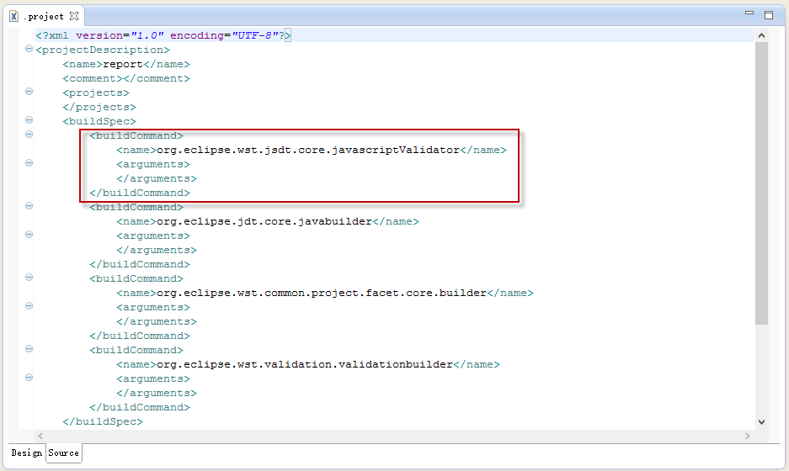This screenshot has height=471, width=789.
Task: Collapse the arguments block under validationbuilder
Action: click(29, 378)
